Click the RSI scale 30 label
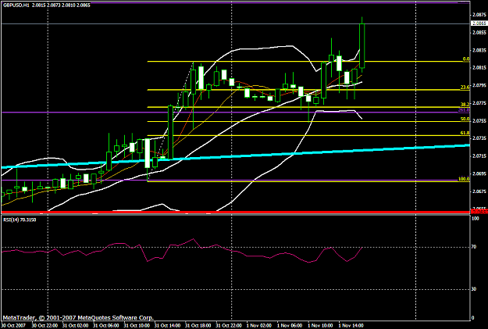Screen dimensions: 488x329 pos(474,289)
